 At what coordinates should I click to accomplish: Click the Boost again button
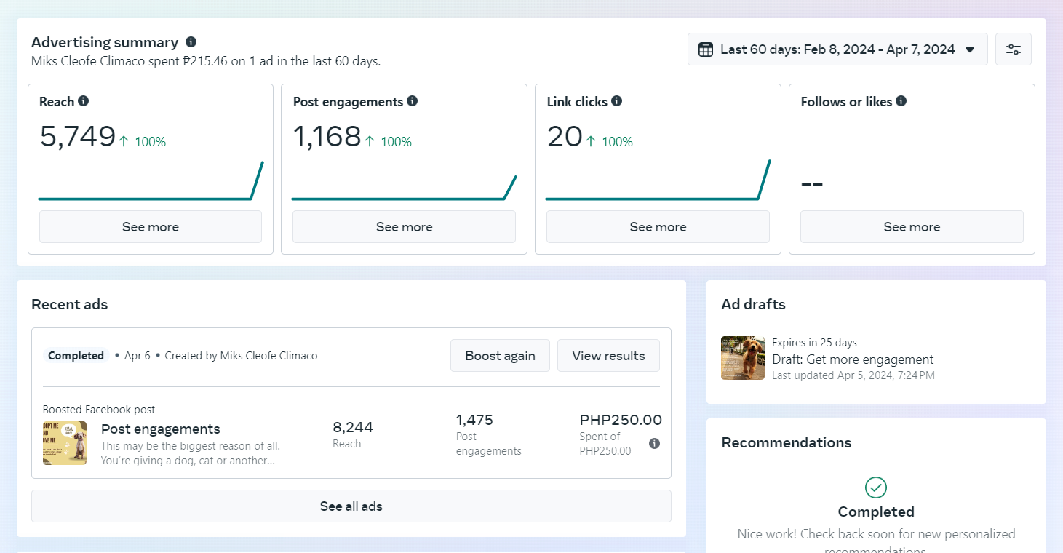[x=500, y=356]
